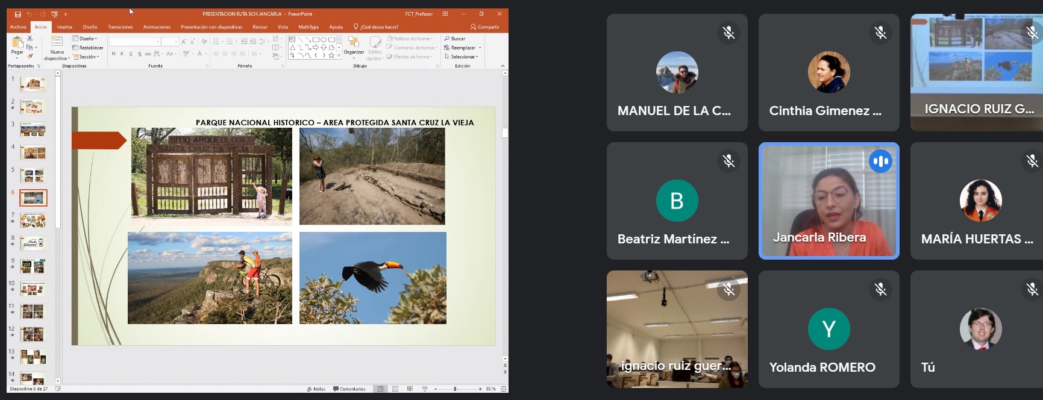Viewport: 1043px width, 400px height.
Task: Undo the last action in PowerPoint
Action: click(x=29, y=14)
